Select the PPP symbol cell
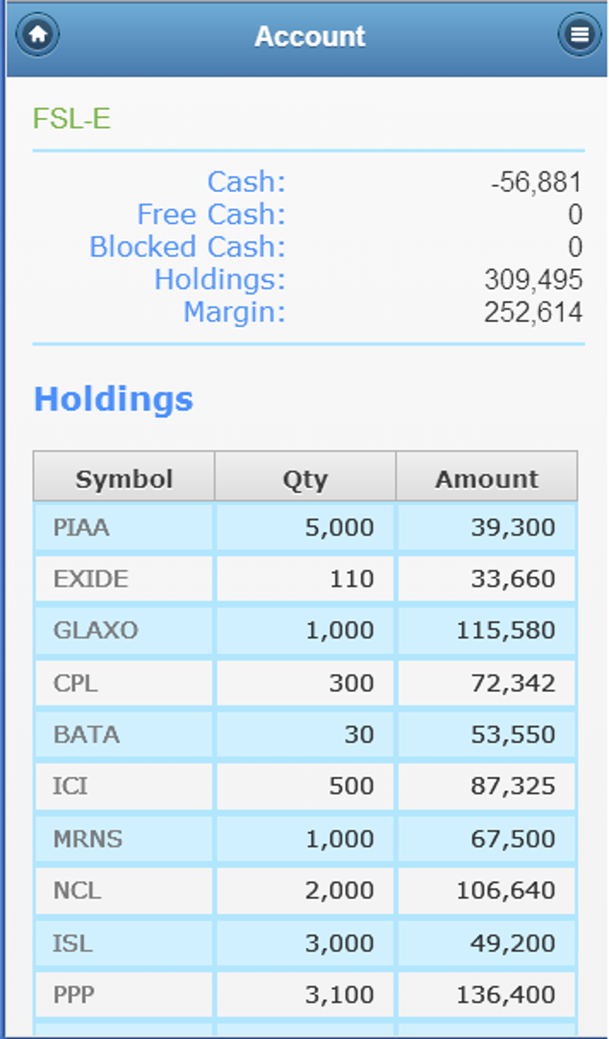 [74, 995]
